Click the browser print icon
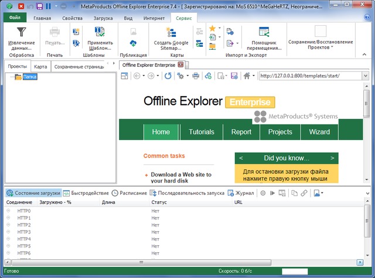 pos(196,76)
